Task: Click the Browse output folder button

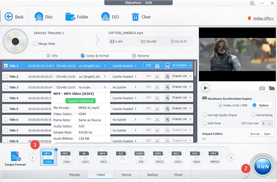Action: coord(255,134)
